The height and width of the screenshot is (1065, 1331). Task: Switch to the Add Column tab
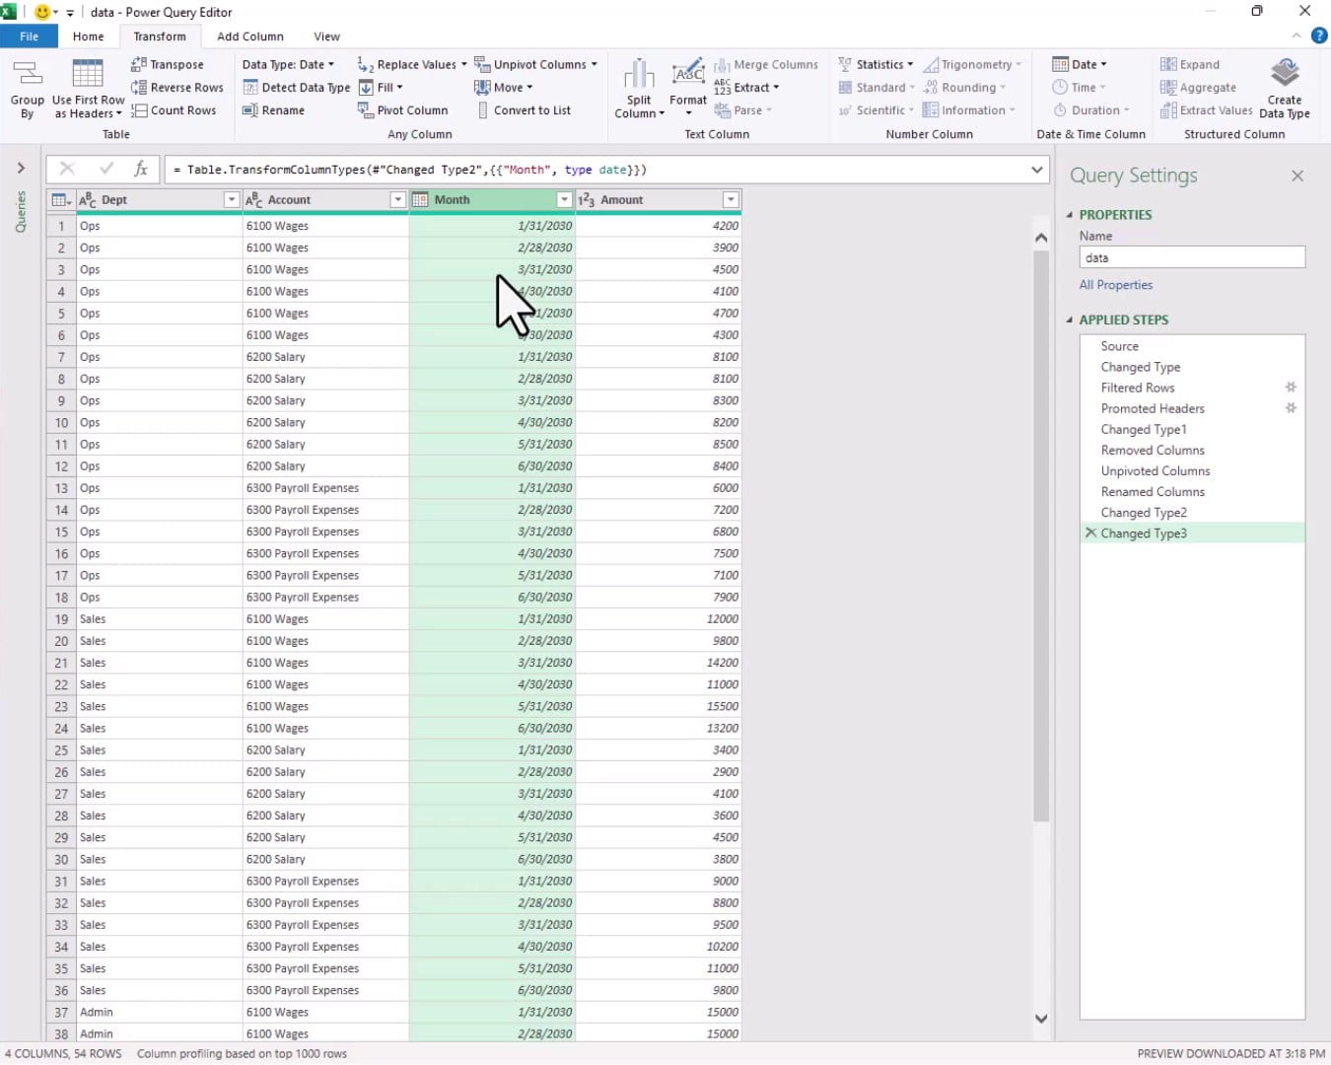coord(250,36)
